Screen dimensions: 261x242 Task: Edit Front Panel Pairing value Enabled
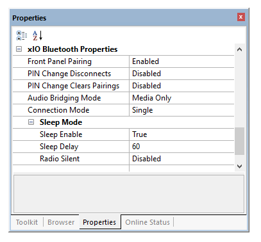(181, 61)
